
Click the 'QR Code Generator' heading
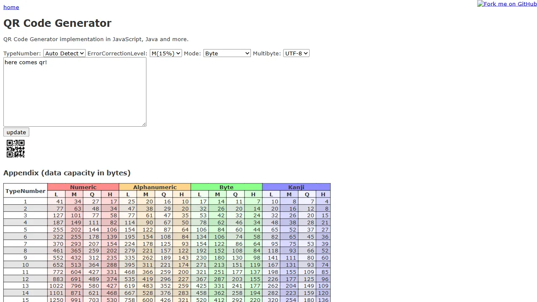pyautogui.click(x=57, y=23)
